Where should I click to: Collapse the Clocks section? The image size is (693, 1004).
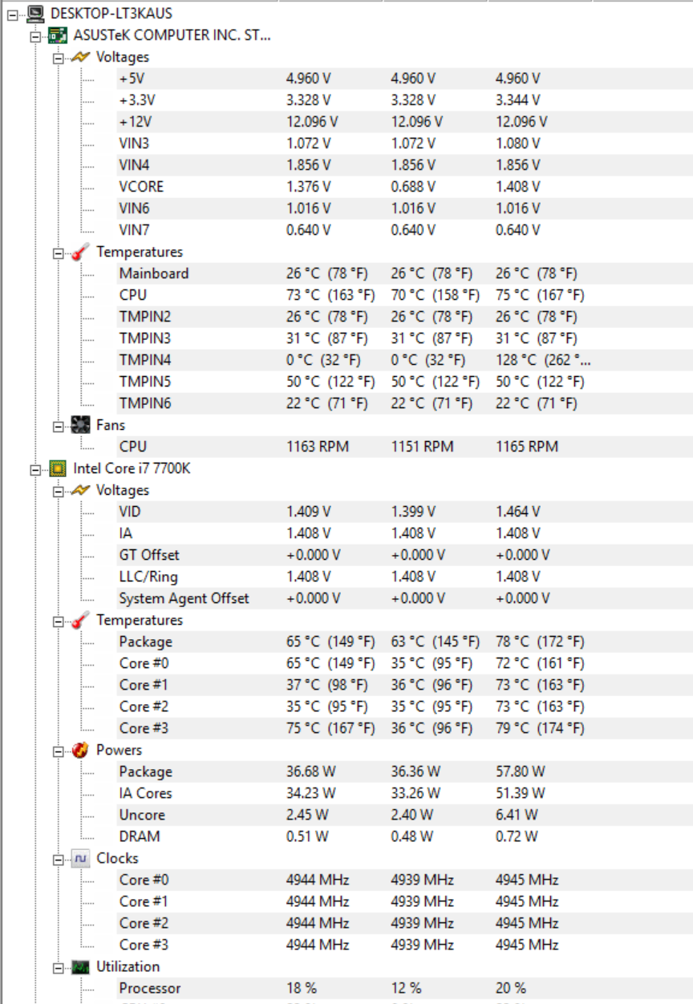59,859
